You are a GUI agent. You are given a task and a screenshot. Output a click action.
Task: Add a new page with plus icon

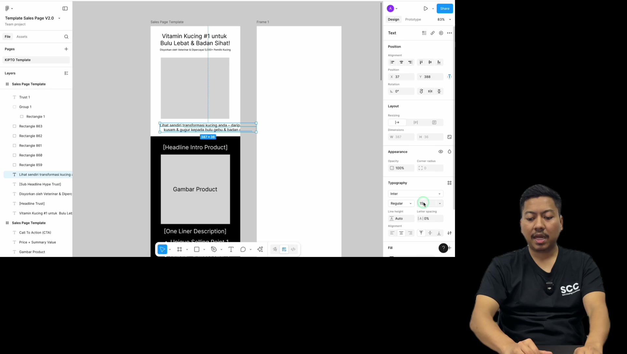pos(66,49)
